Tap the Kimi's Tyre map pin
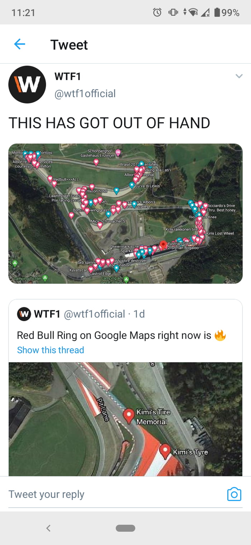The width and height of the screenshot is (251, 545). click(x=165, y=449)
